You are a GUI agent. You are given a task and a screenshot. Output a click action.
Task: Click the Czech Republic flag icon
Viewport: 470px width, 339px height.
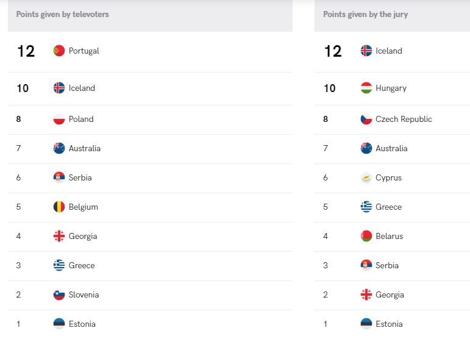[x=366, y=119]
